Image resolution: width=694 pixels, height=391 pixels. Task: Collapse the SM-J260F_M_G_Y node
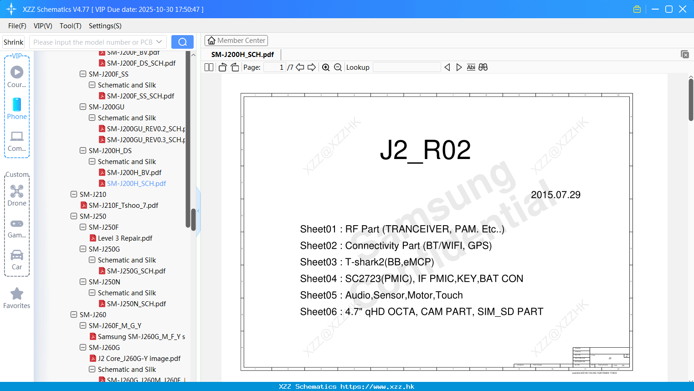83,325
